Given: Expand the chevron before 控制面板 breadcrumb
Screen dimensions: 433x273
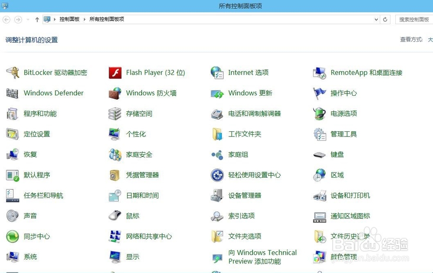Looking at the screenshot, I should tap(55, 19).
